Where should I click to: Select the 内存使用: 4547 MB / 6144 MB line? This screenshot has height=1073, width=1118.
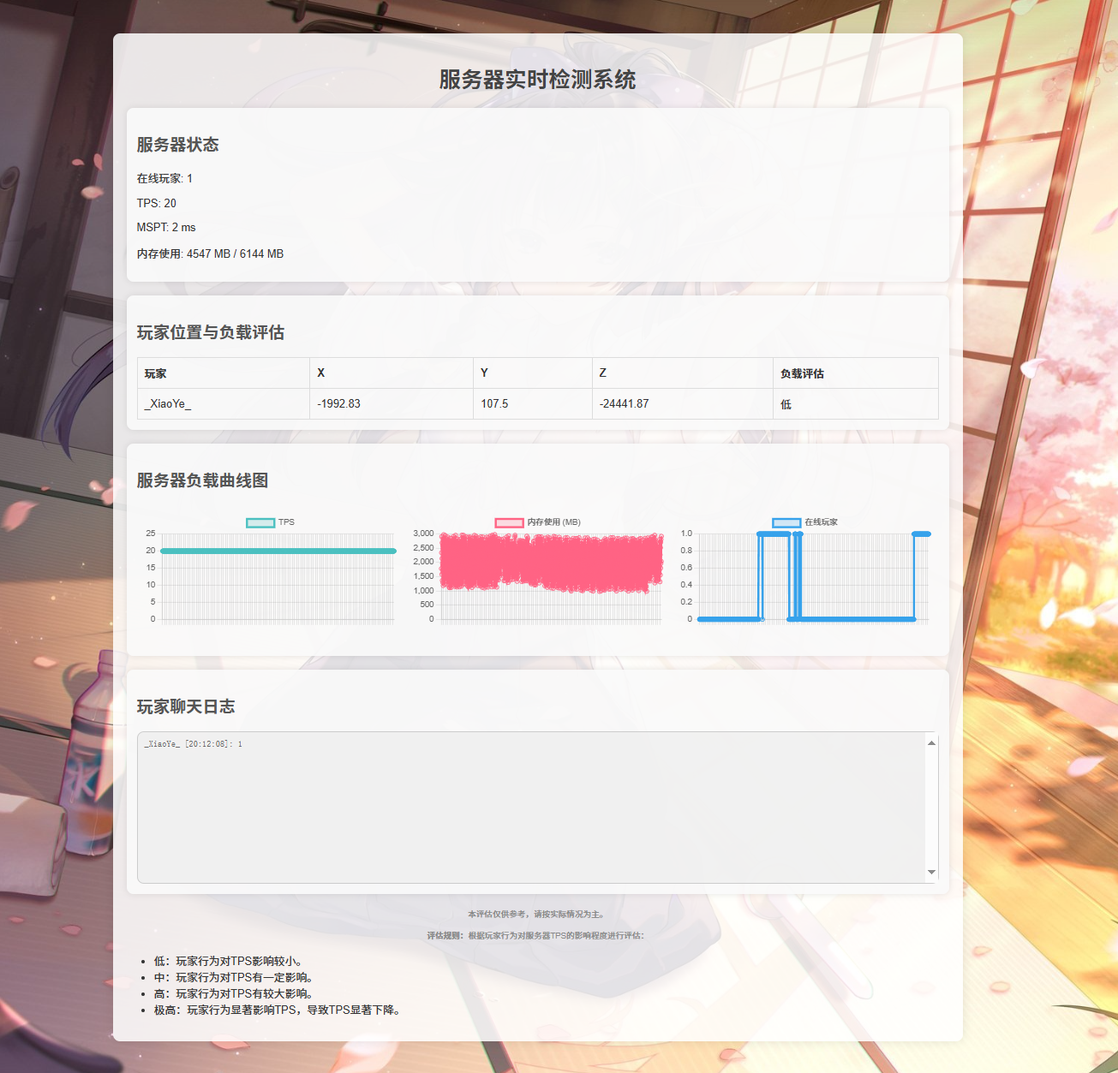pos(210,253)
